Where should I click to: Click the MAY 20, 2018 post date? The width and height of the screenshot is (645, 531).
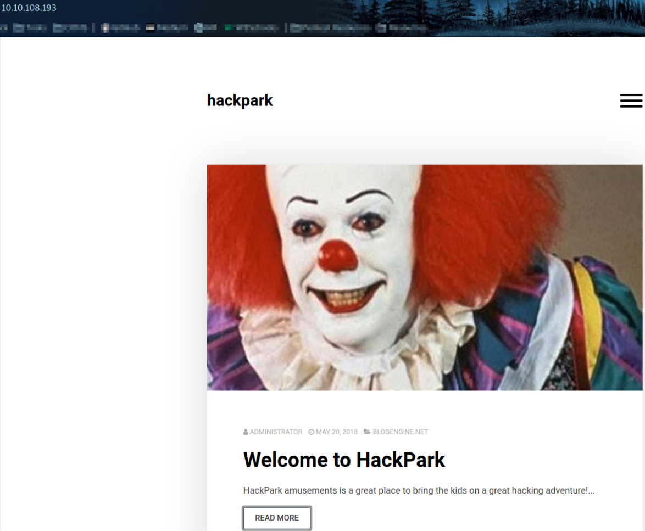click(x=336, y=432)
